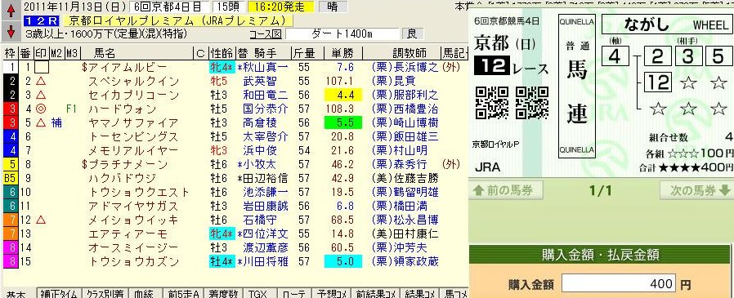Select horse name オースミイージー
734x298 pixels.
coord(134,247)
